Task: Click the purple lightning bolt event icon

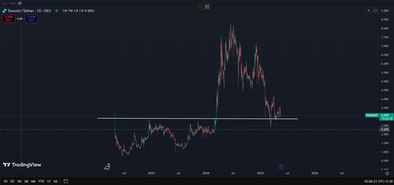Action: (281, 166)
